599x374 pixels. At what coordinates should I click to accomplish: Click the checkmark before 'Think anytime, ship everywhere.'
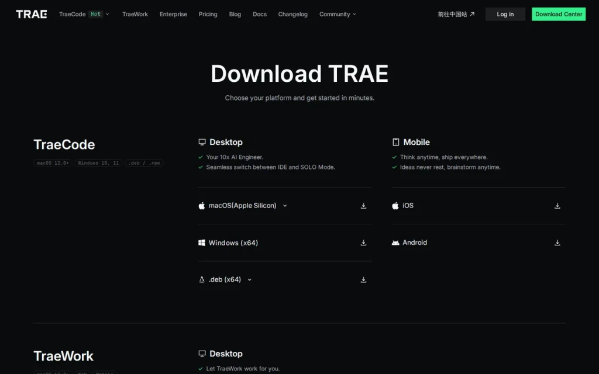(394, 157)
